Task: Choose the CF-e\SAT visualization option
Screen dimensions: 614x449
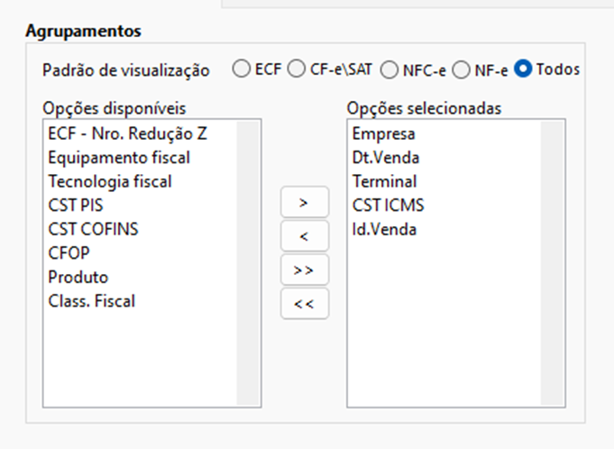Action: [296, 69]
